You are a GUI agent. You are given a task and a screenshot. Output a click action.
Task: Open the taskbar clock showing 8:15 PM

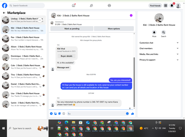(172, 128)
